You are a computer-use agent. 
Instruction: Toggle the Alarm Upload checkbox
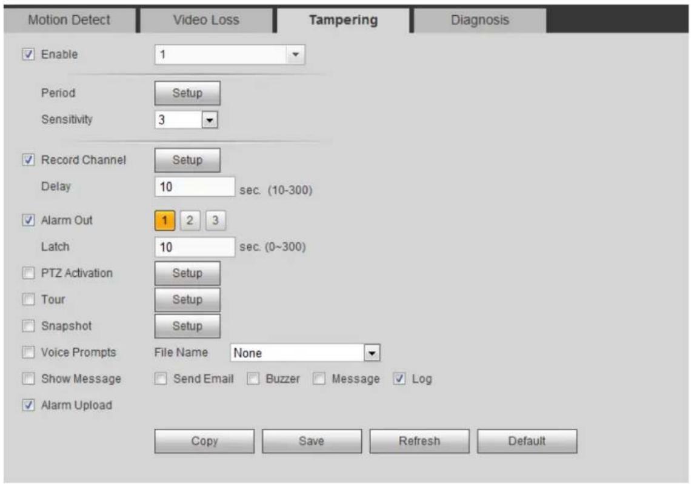click(x=28, y=405)
